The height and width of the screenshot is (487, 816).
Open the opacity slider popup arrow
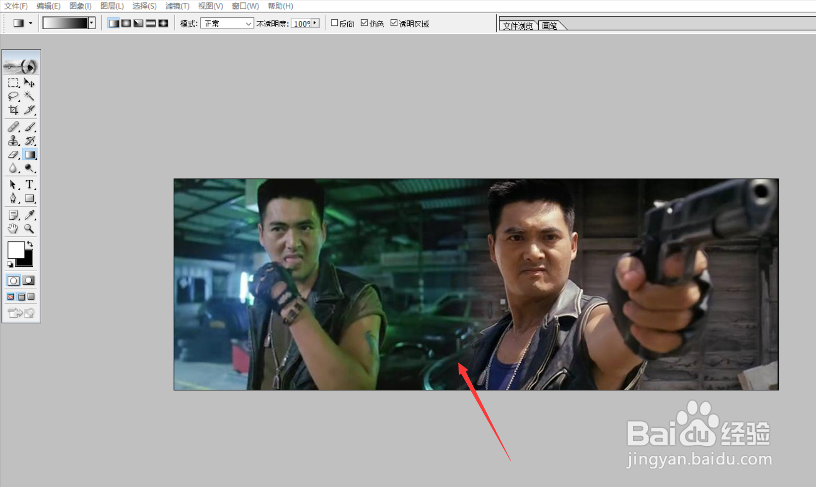tap(315, 23)
